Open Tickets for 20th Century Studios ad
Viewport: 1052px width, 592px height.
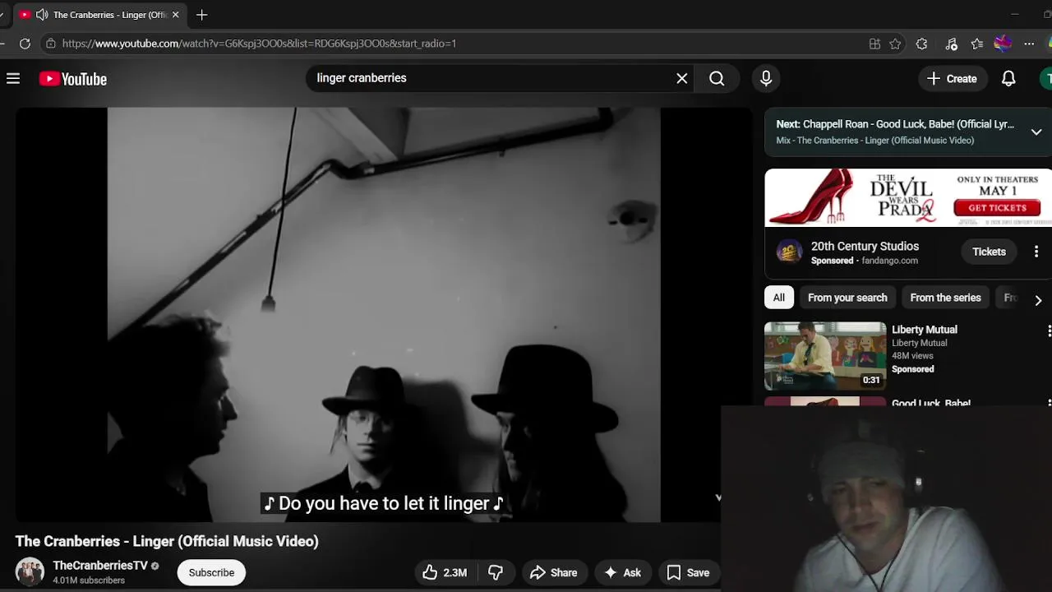coord(989,252)
